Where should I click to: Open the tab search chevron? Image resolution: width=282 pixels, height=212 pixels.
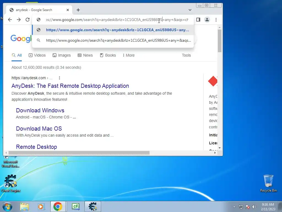[x=190, y=10]
